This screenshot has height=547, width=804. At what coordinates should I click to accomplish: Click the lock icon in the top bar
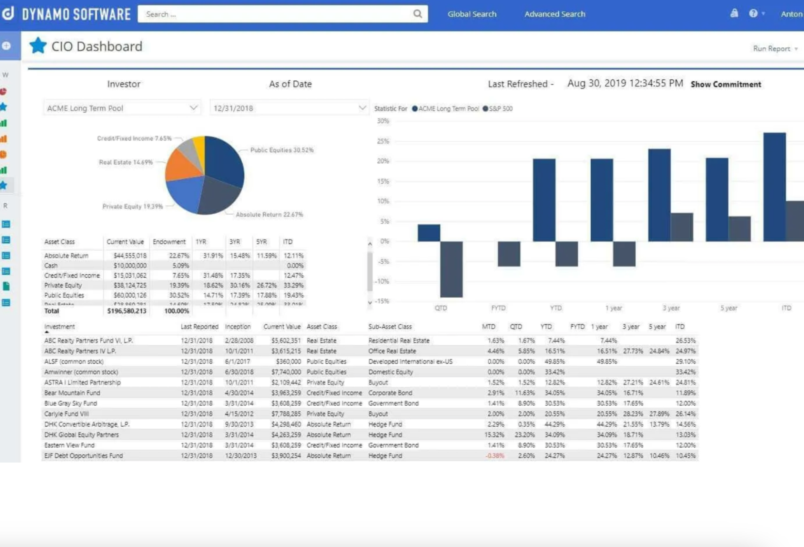[x=734, y=13]
